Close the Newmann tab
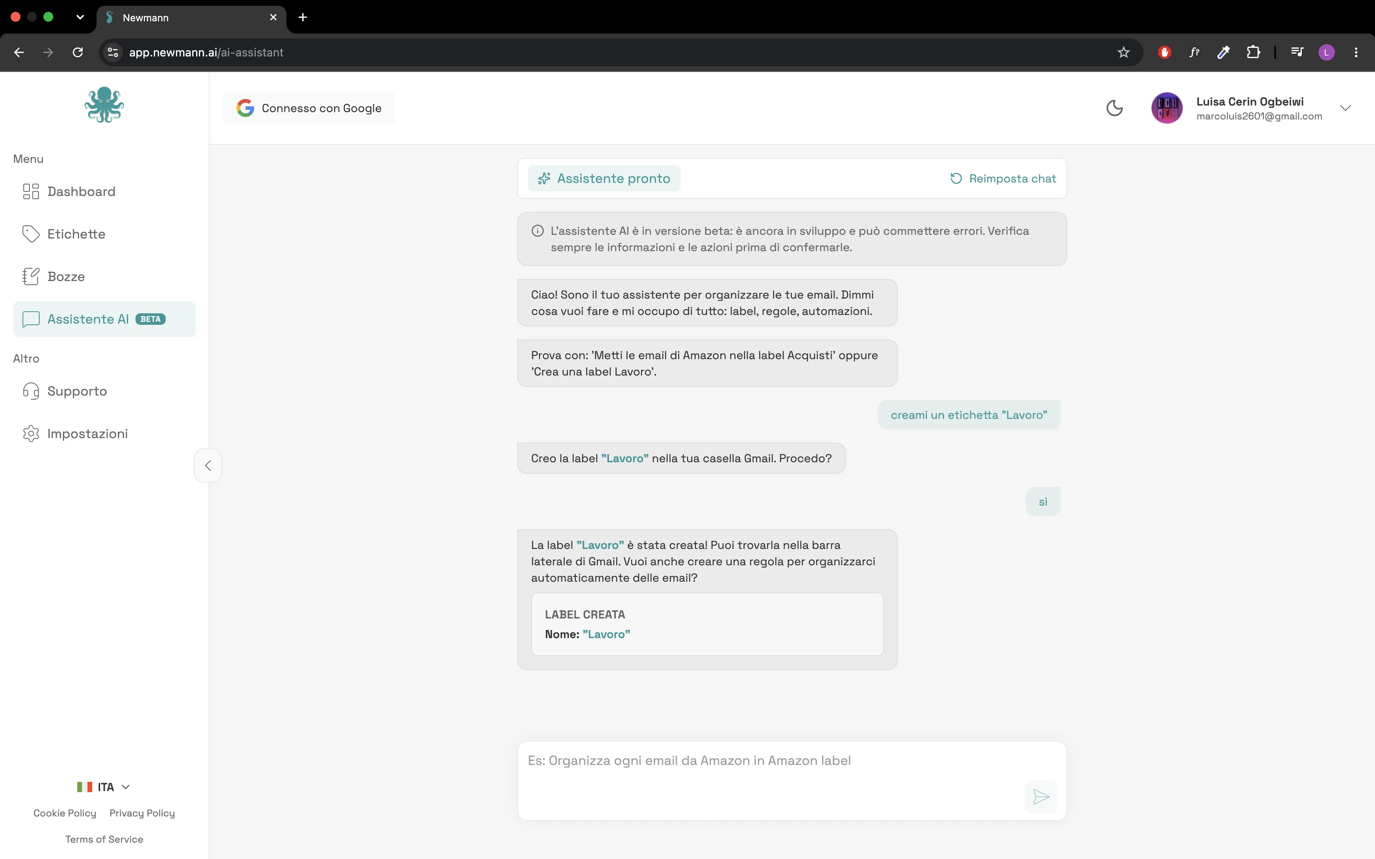Screen dimensions: 1375x859 [x=273, y=18]
